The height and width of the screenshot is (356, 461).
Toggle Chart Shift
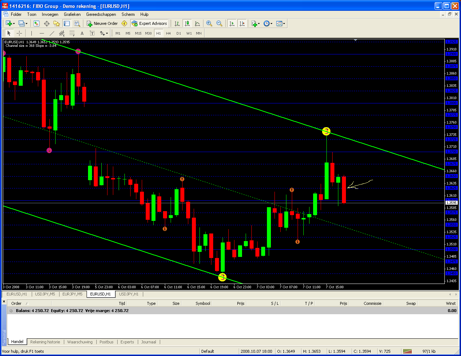tap(242, 23)
